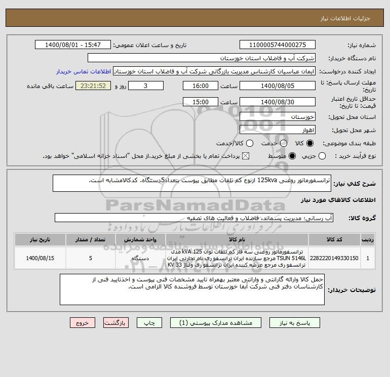Click the ردیف column header
The height and width of the screenshot is (377, 390).
coord(368,239)
